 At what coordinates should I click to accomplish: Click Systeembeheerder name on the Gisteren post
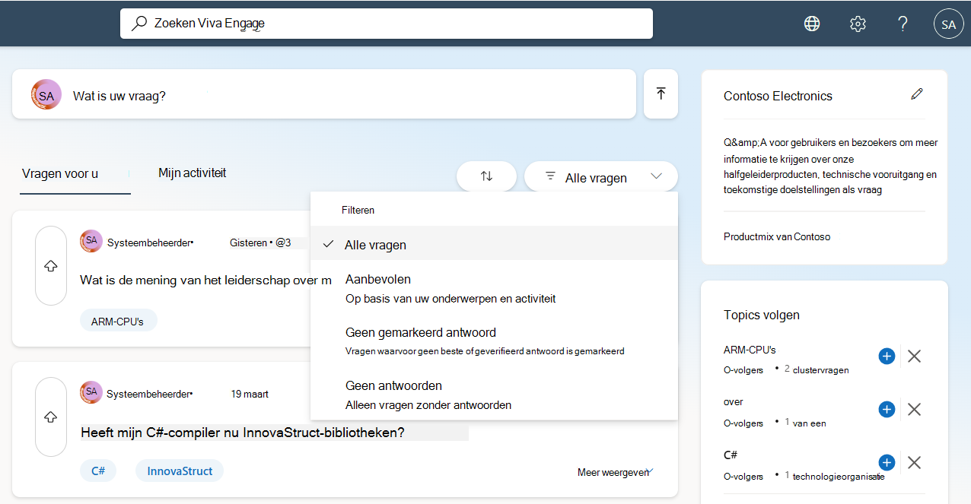(x=148, y=242)
